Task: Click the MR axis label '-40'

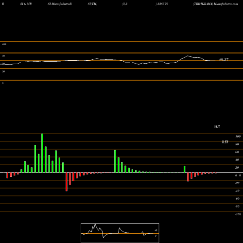Action: point(237,191)
